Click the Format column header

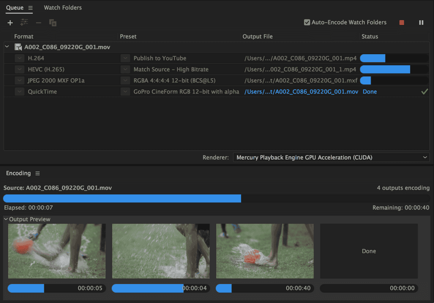[x=24, y=36]
